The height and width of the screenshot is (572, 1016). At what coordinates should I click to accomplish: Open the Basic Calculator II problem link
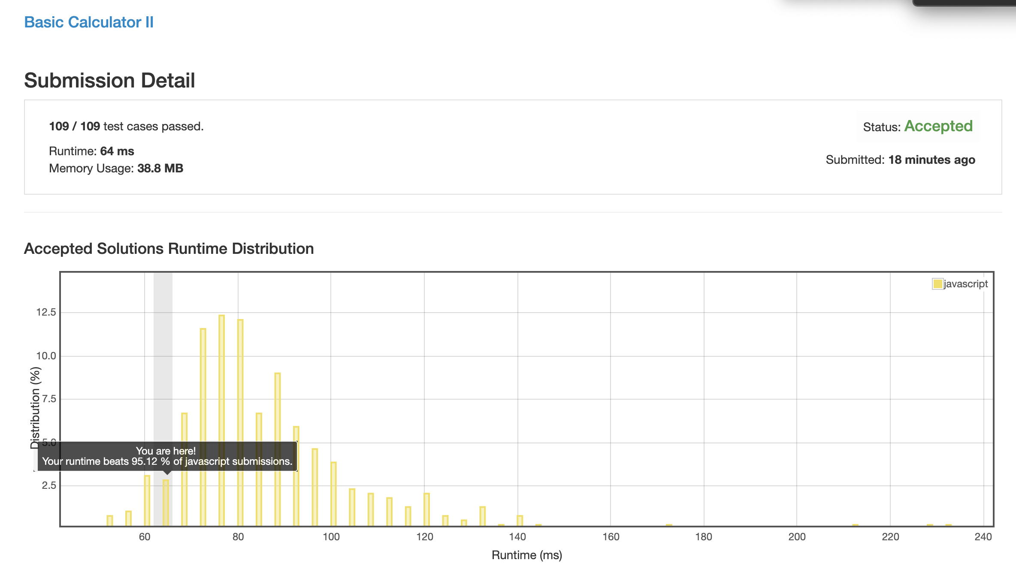(89, 22)
